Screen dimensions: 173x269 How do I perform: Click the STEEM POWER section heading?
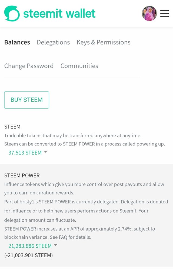pyautogui.click(x=22, y=176)
